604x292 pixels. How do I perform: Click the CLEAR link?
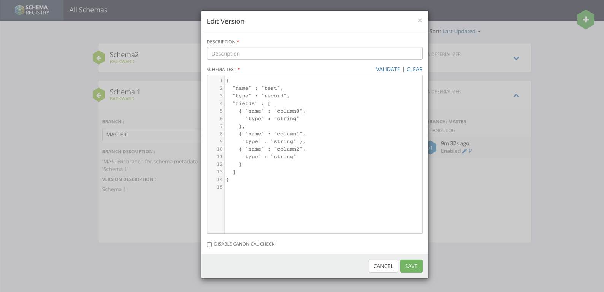click(414, 69)
